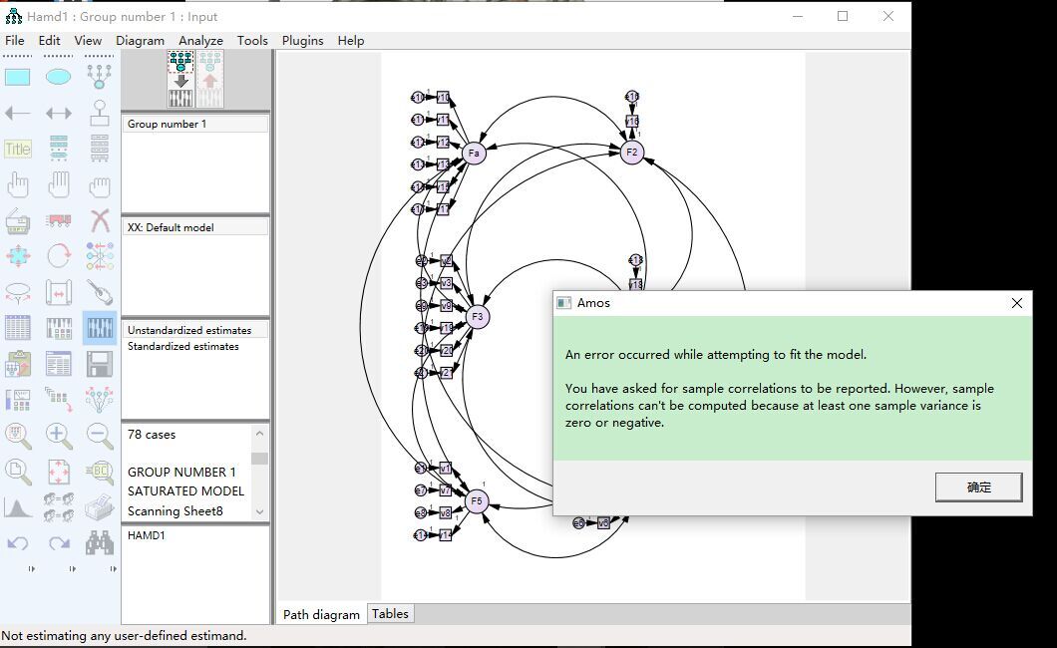This screenshot has width=1057, height=648.
Task: Select the loupe examine diagram tool
Action: click(100, 472)
